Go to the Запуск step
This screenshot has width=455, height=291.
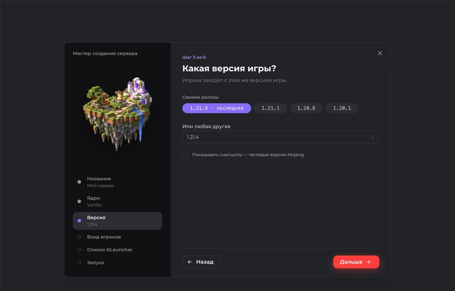(117, 263)
